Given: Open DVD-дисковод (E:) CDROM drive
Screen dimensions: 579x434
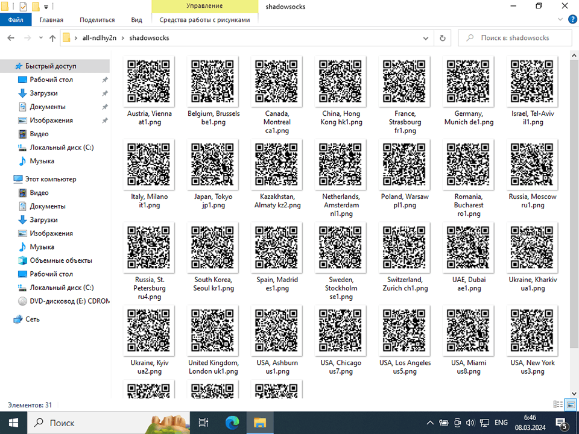Looking at the screenshot, I should [x=70, y=301].
